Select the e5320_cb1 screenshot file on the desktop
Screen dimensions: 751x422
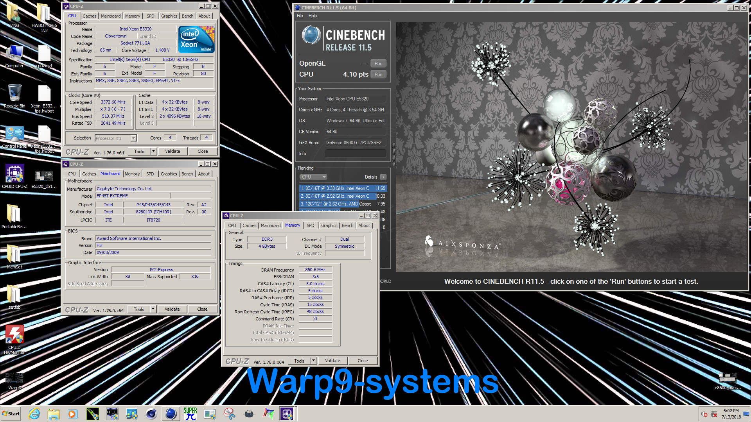44,179
